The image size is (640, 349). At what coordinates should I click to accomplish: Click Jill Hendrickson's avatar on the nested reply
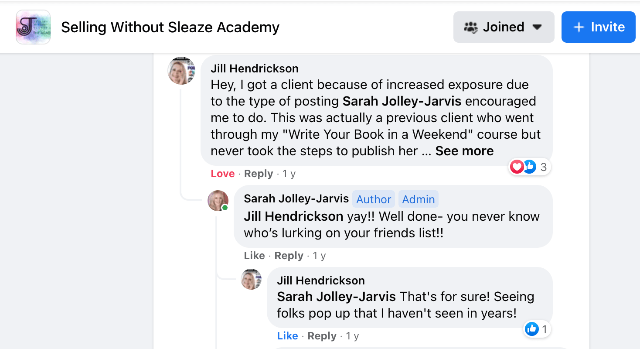click(252, 279)
